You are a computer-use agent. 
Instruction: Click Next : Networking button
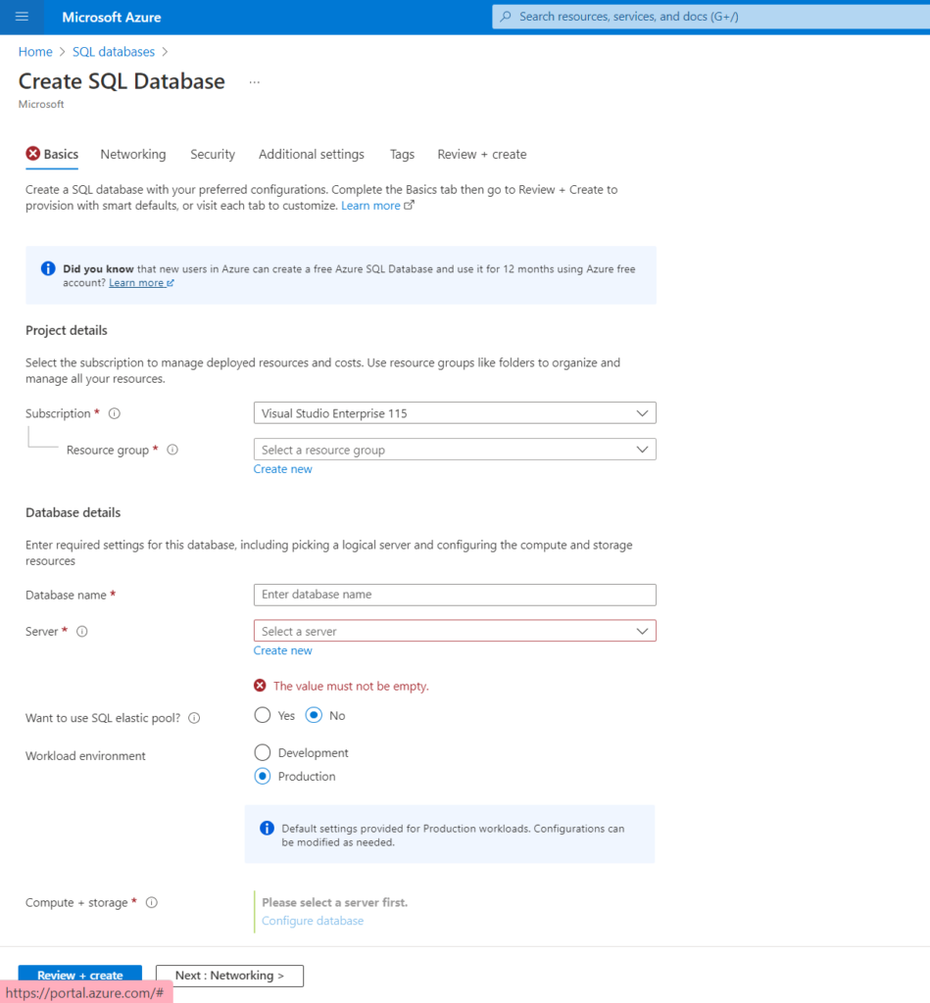click(229, 976)
